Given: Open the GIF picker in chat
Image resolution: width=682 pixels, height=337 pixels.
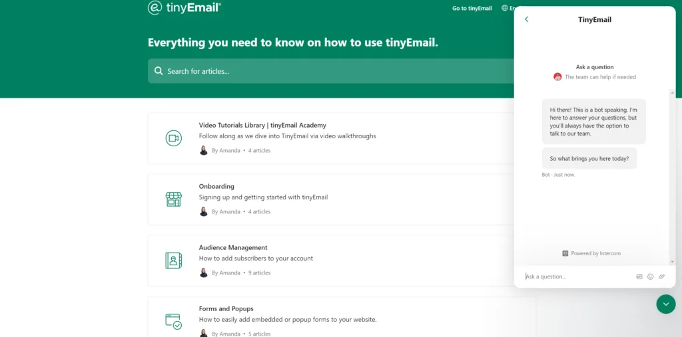Looking at the screenshot, I should click(639, 277).
